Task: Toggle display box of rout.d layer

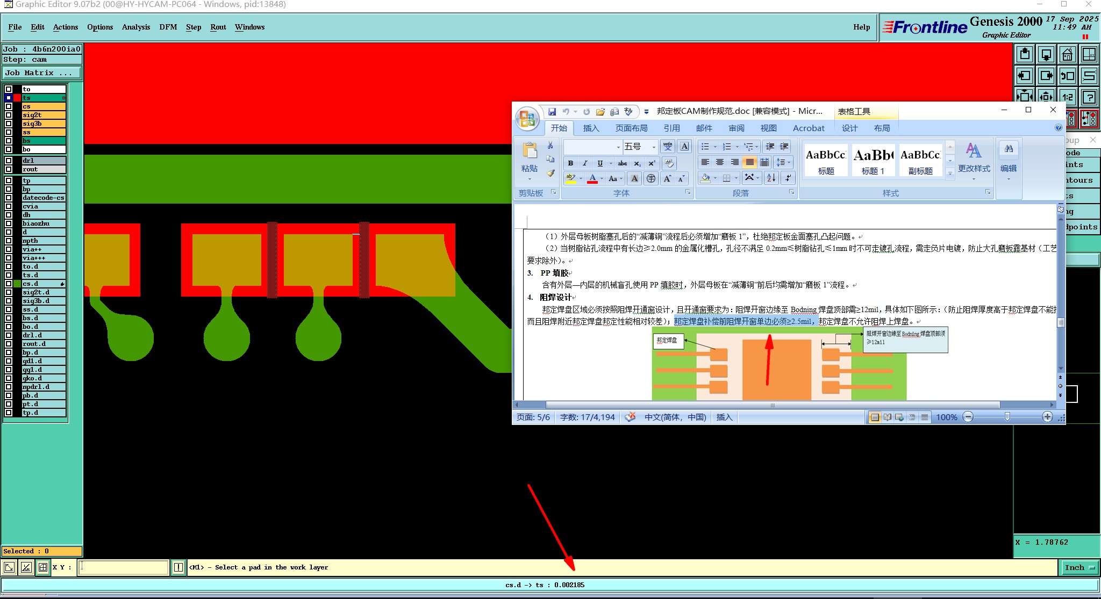Action: 9,344
